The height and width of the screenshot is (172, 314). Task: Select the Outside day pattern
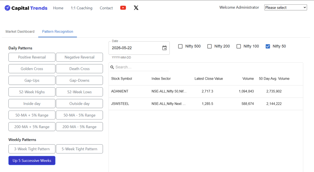(x=80, y=104)
